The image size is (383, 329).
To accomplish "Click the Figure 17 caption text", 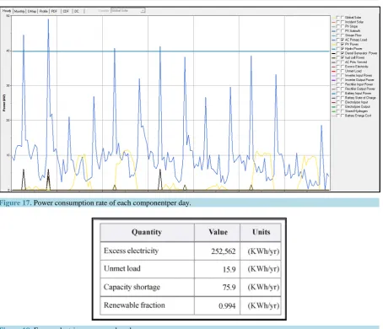I will (95, 202).
